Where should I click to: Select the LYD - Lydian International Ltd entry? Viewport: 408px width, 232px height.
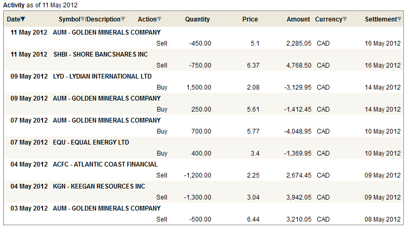click(102, 76)
